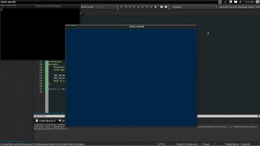Click the Run to cursor debugger icon
260x146 pixels.
point(126,7)
